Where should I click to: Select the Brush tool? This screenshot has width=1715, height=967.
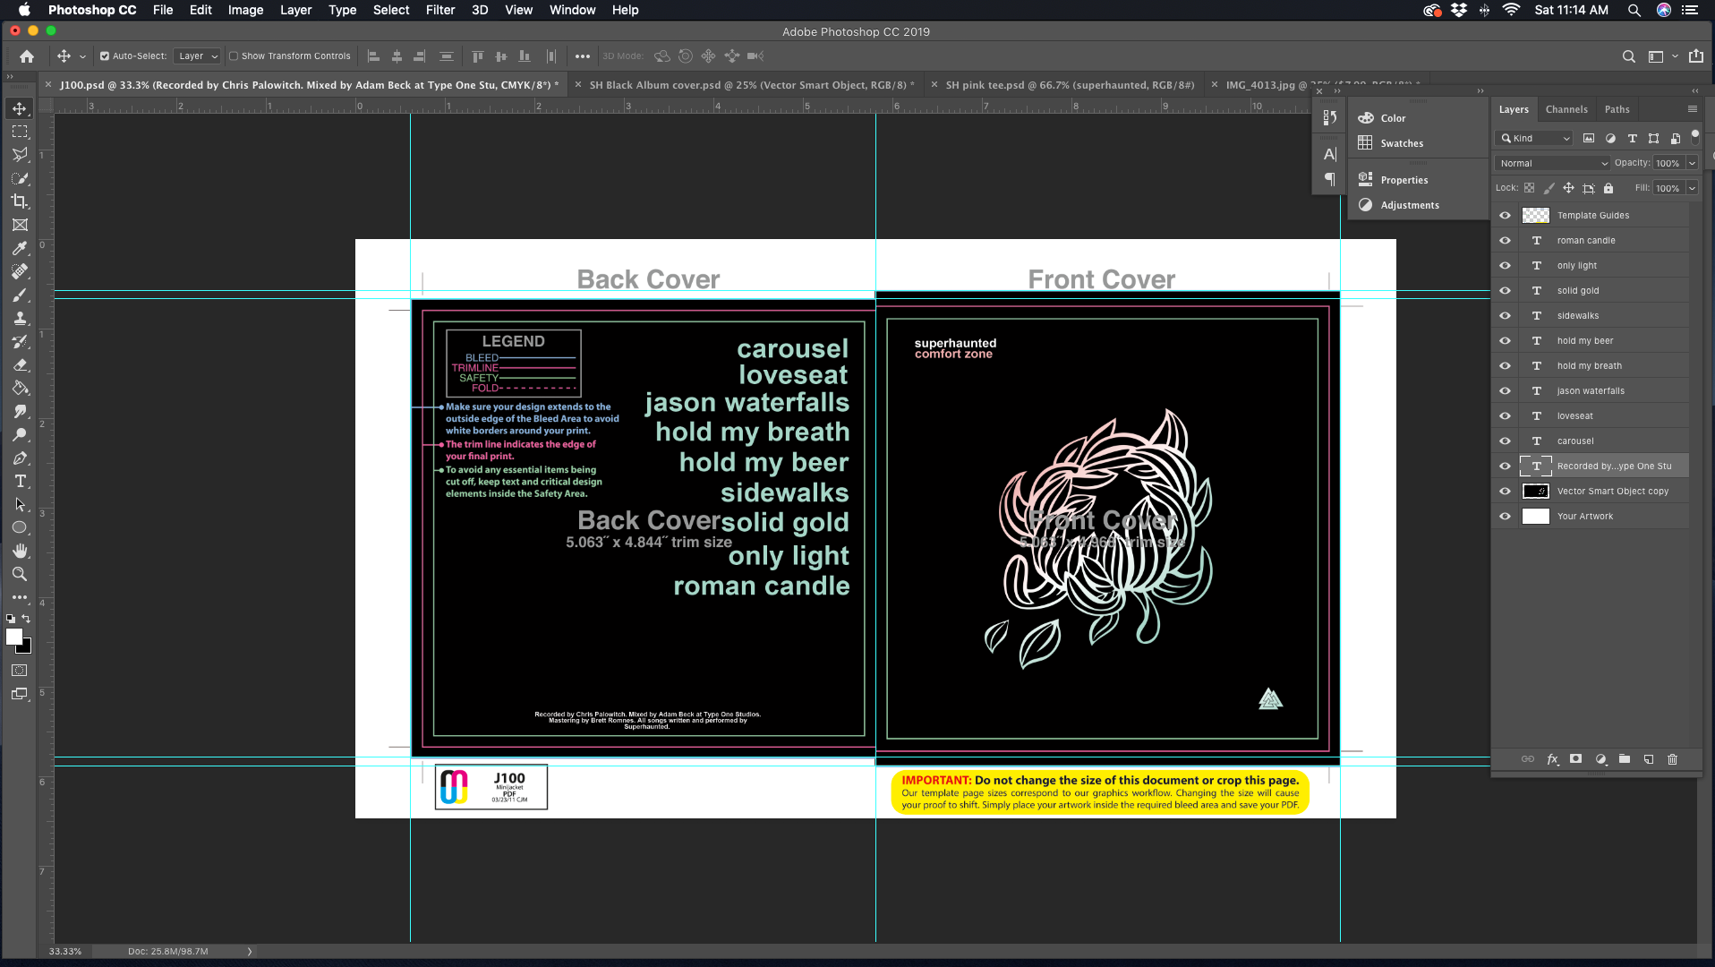click(20, 295)
